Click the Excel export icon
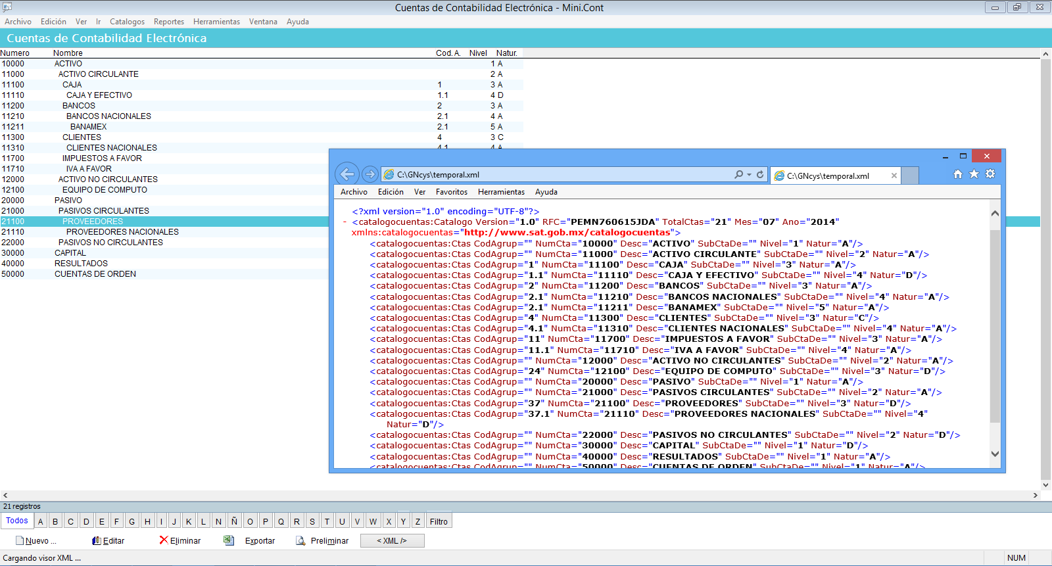This screenshot has height=566, width=1052. (x=228, y=540)
